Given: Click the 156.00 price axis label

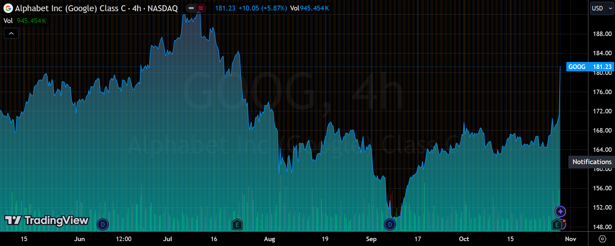Looking at the screenshot, I should point(602,188).
